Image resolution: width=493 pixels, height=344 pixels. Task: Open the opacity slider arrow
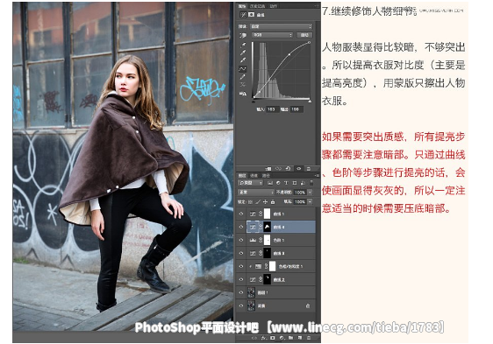point(310,192)
